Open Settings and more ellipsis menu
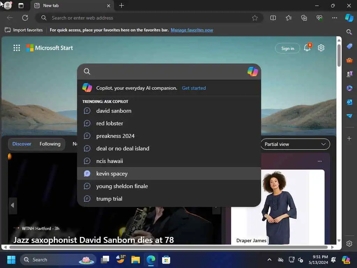This screenshot has height=268, width=357. (334, 18)
